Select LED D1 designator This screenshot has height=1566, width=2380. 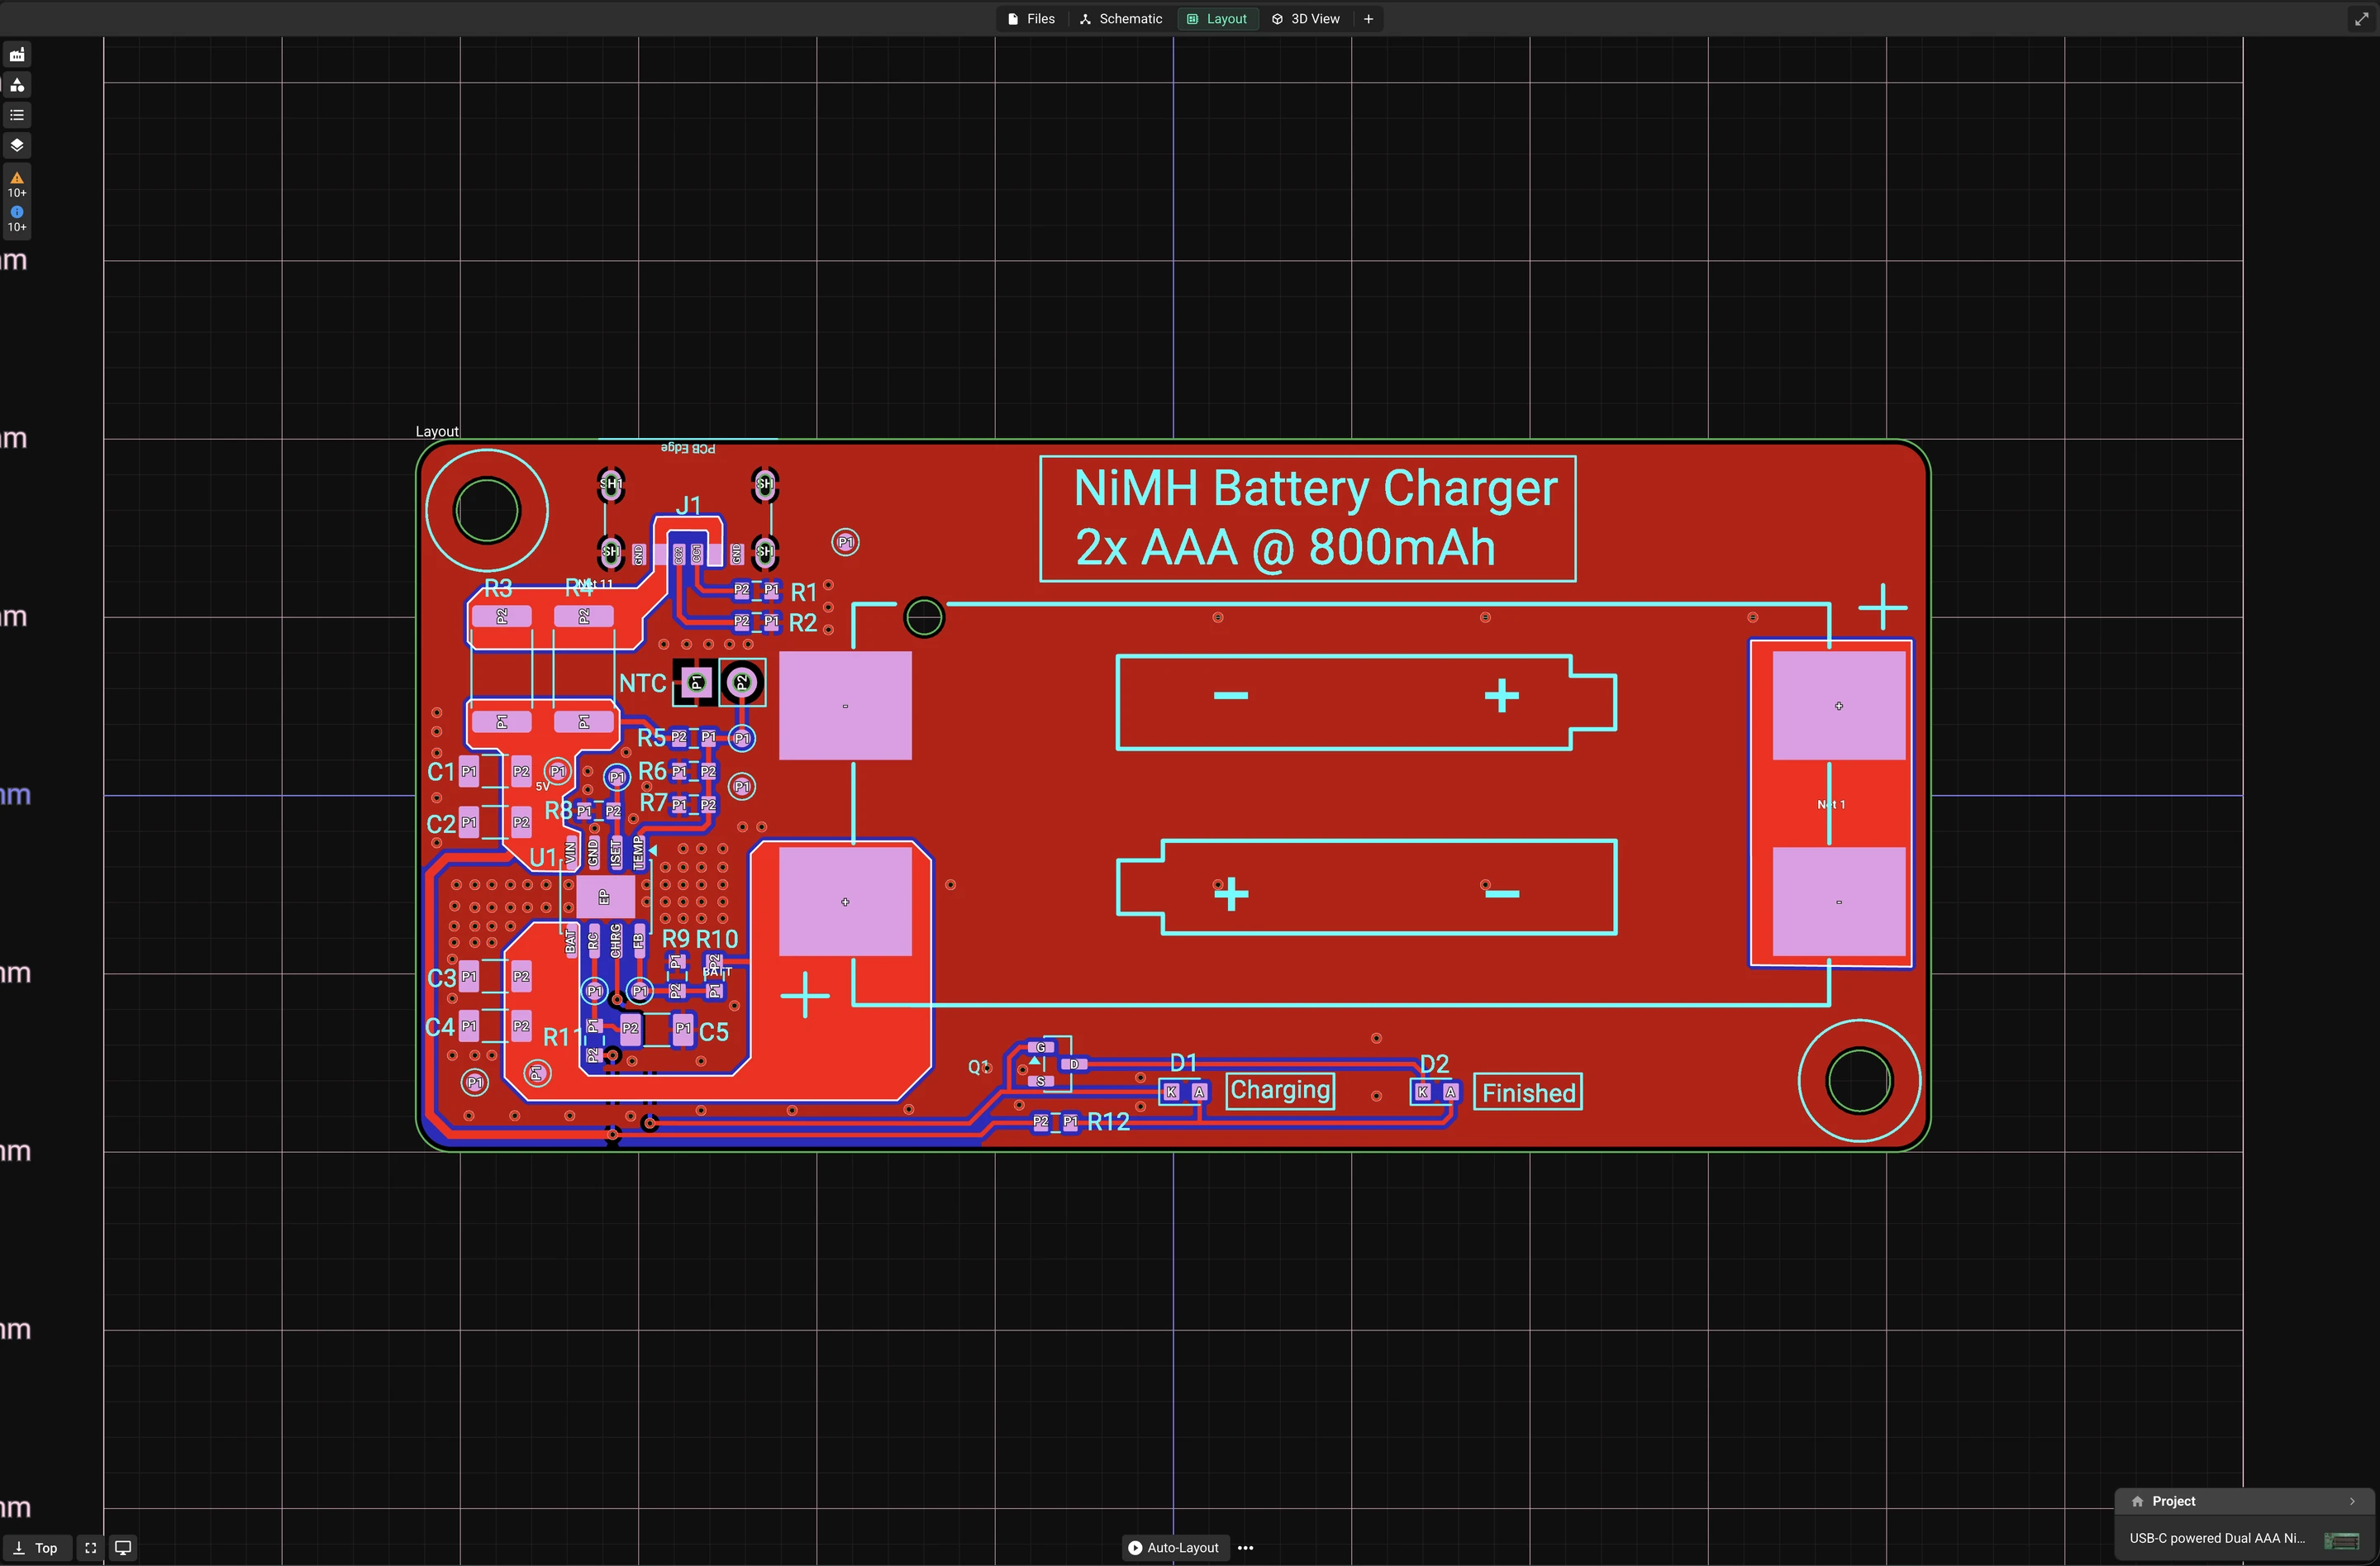pyautogui.click(x=1183, y=1063)
